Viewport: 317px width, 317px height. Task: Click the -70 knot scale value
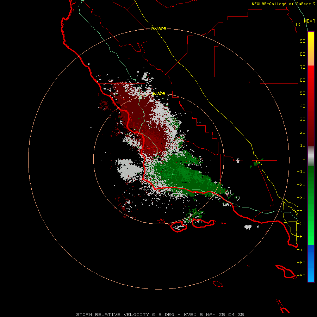[x=301, y=250]
